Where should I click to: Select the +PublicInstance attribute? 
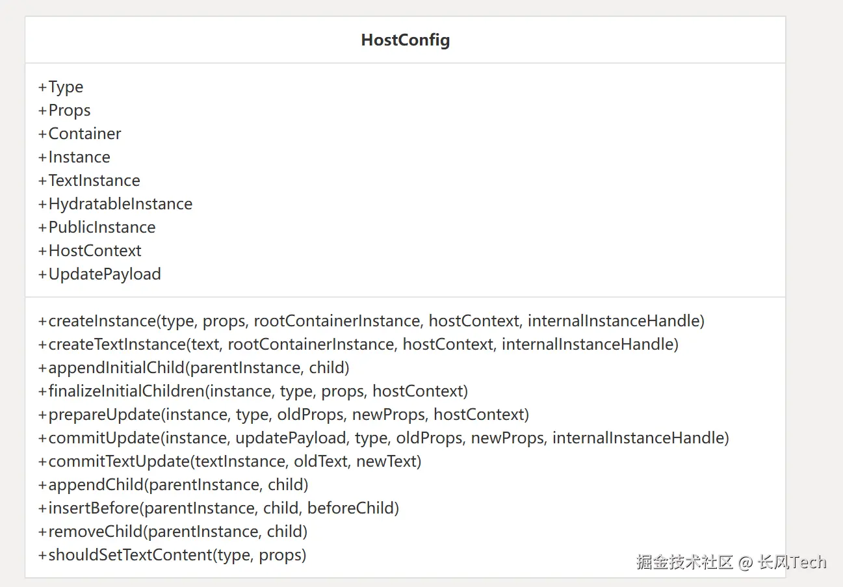pos(97,228)
